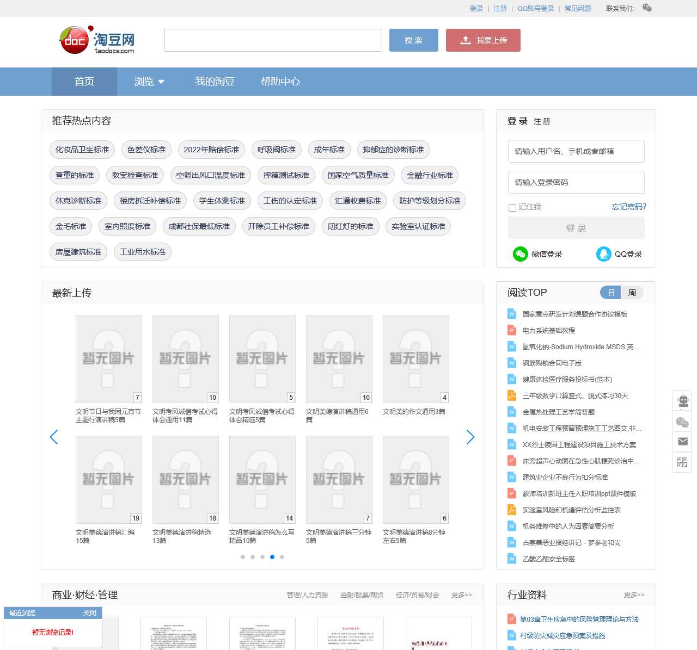Screen dimensions: 697x650
Task: Click the 我要上传 upload button
Action: click(x=483, y=40)
